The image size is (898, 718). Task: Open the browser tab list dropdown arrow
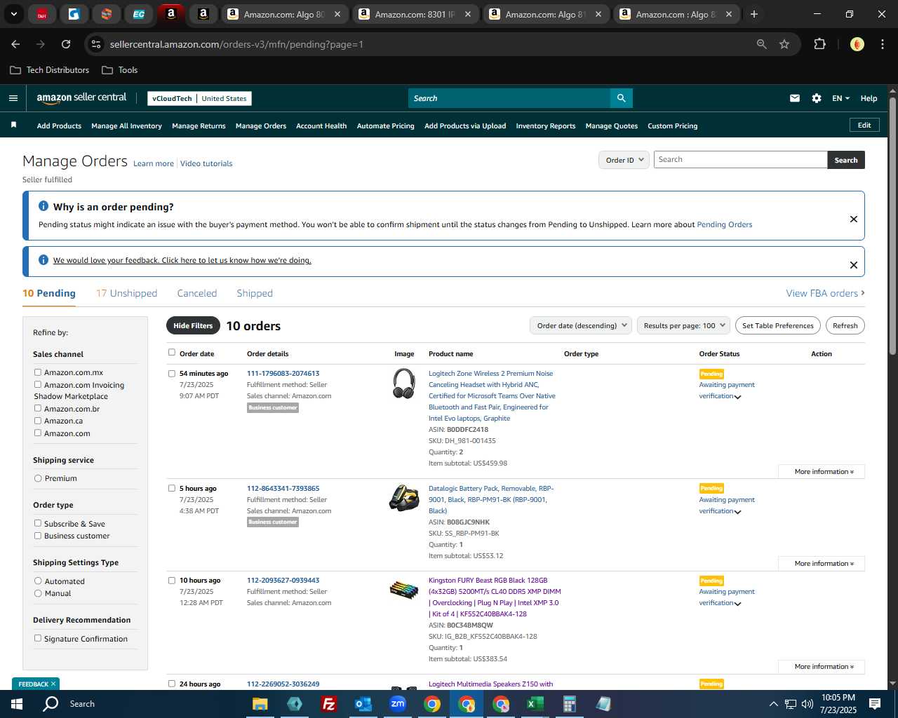click(14, 14)
